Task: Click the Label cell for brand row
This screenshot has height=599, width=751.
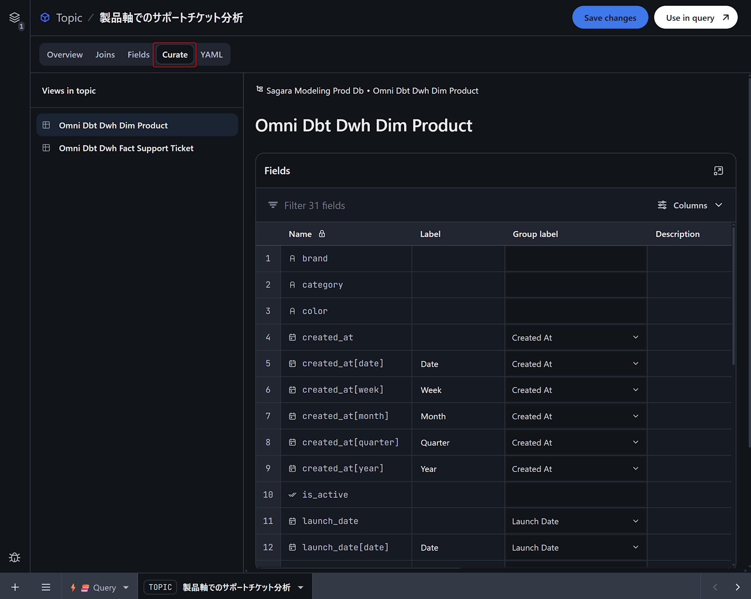Action: (x=458, y=259)
